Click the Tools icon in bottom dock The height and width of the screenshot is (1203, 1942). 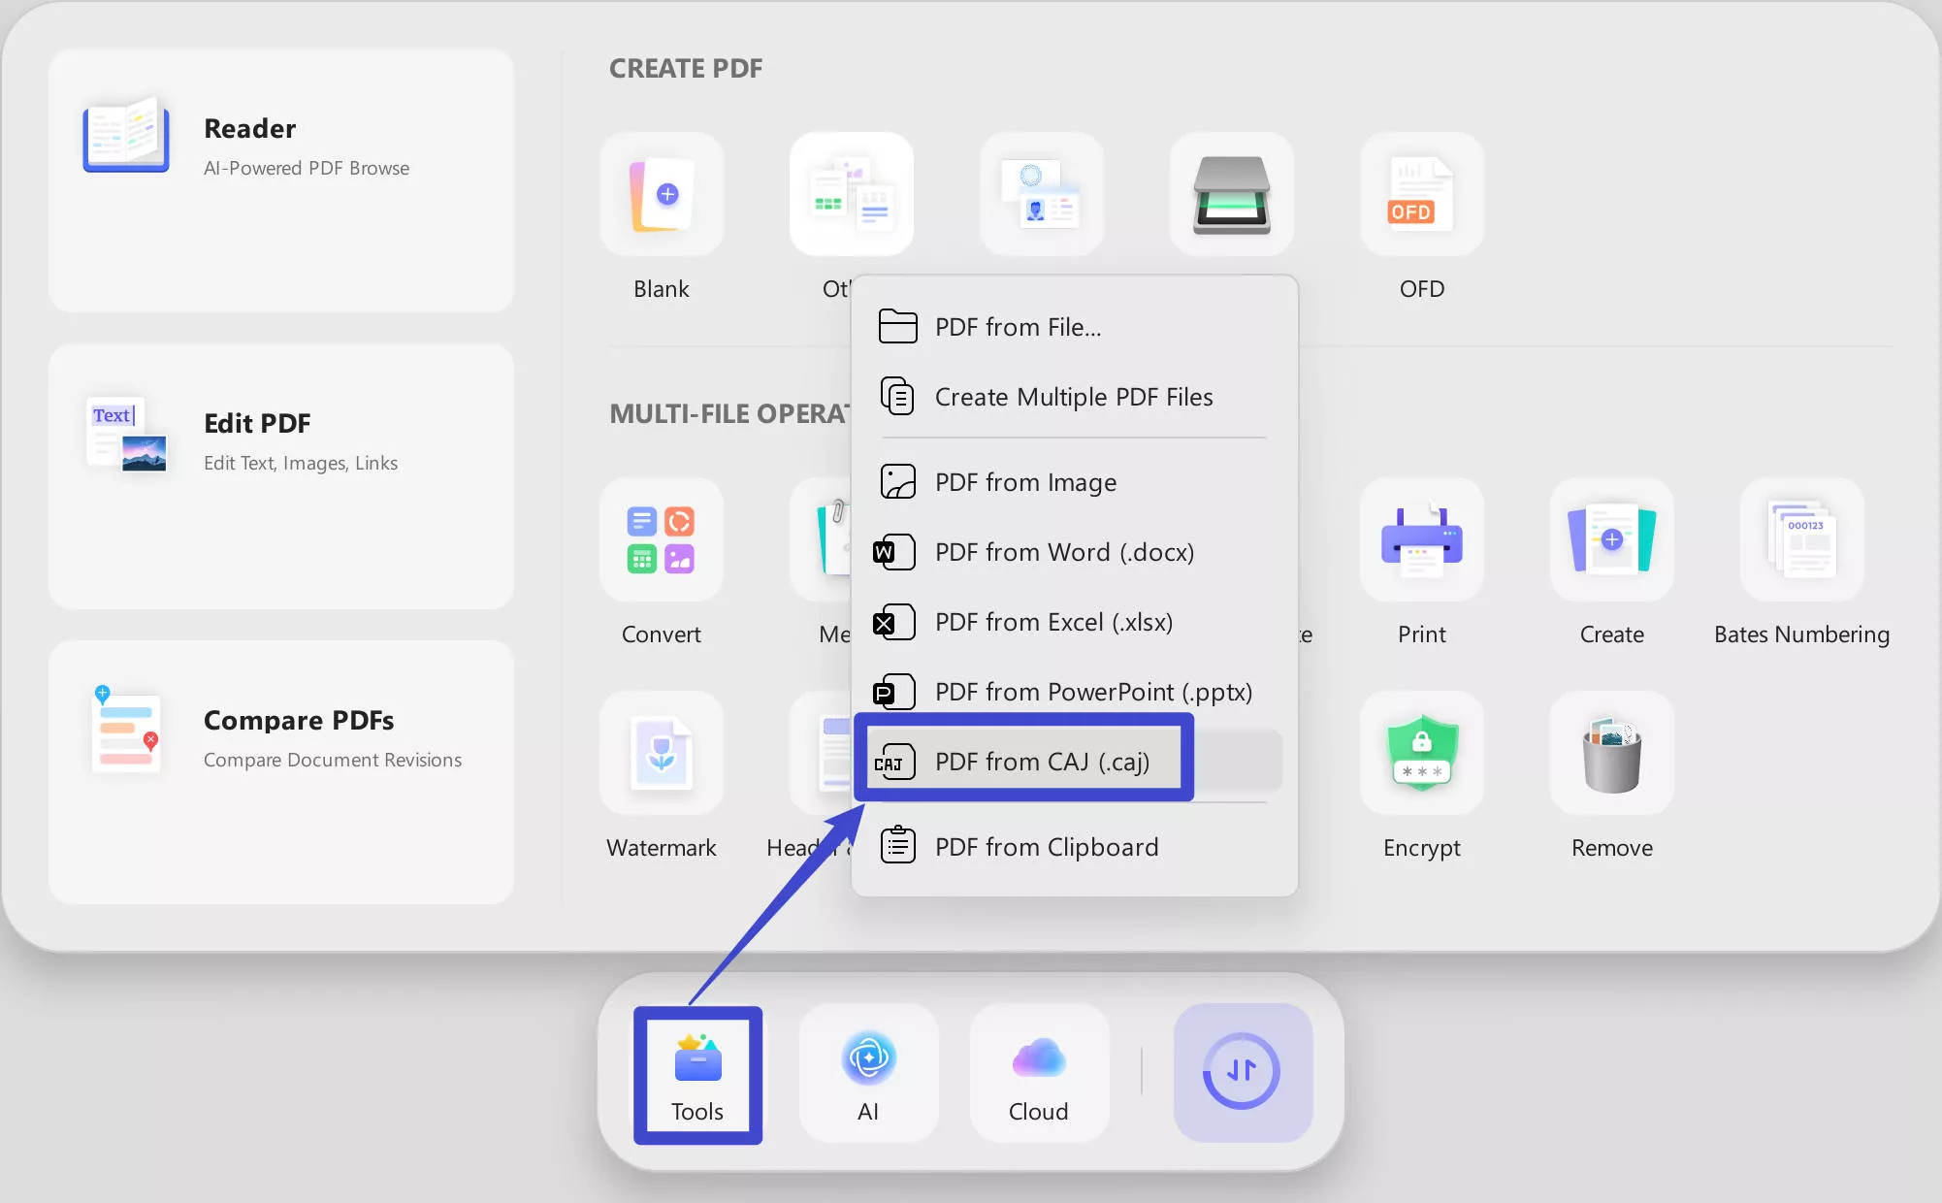tap(696, 1072)
